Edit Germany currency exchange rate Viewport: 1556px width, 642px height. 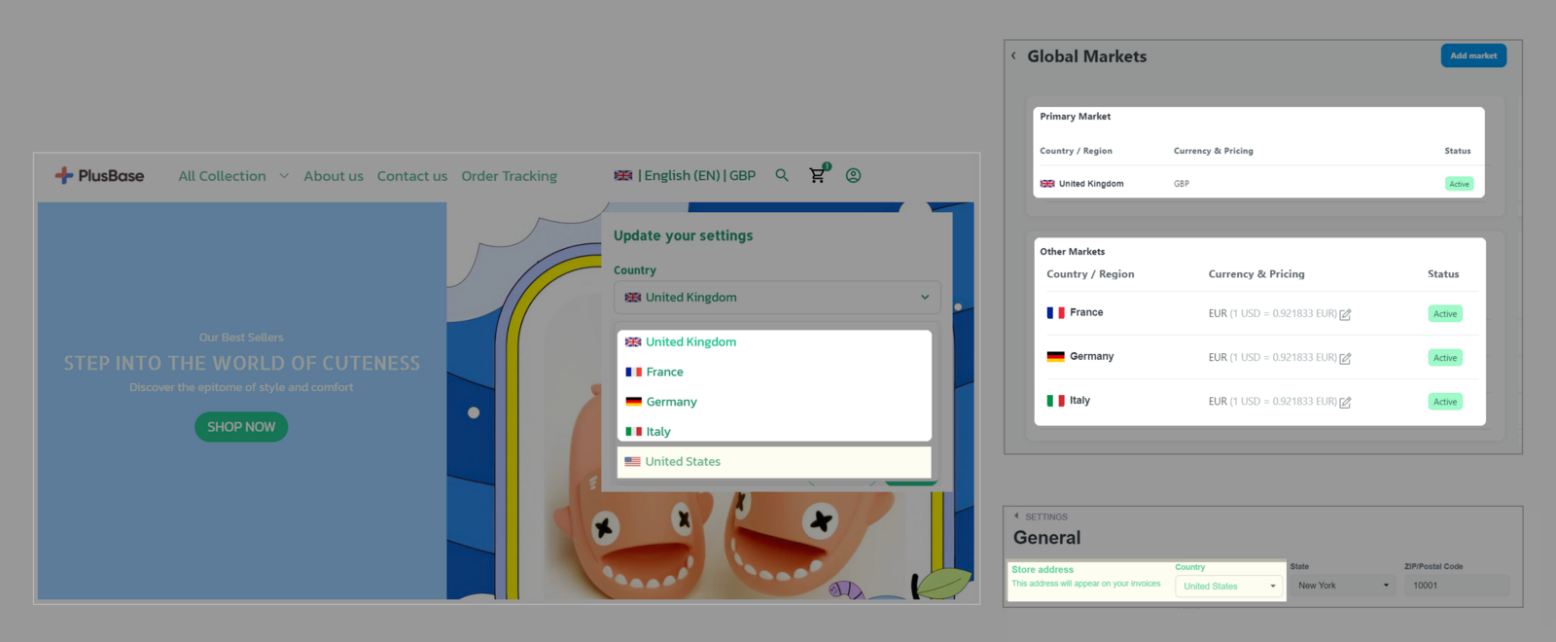coord(1345,358)
